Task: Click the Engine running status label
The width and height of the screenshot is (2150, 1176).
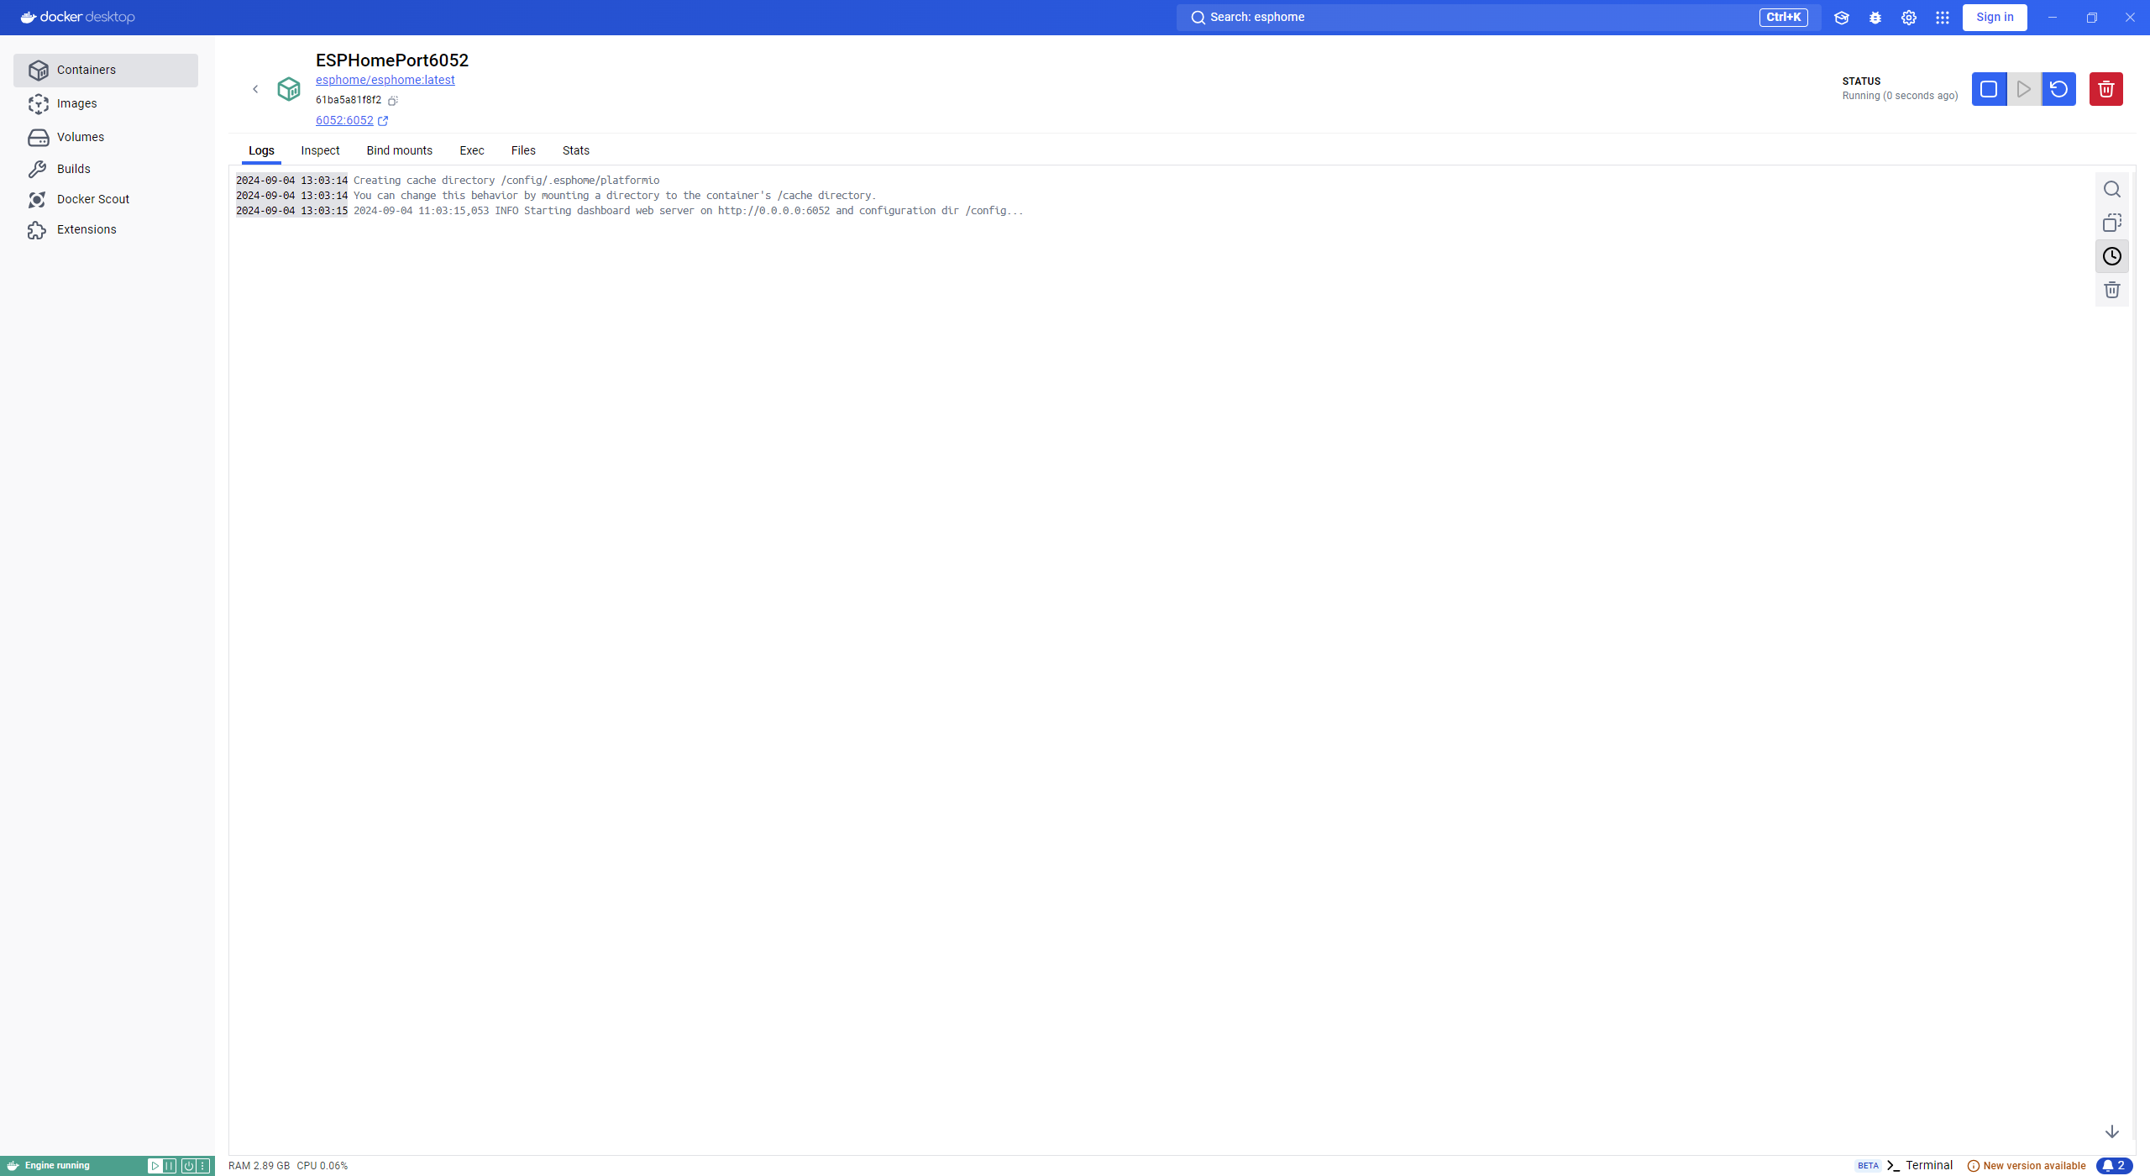Action: 57,1166
